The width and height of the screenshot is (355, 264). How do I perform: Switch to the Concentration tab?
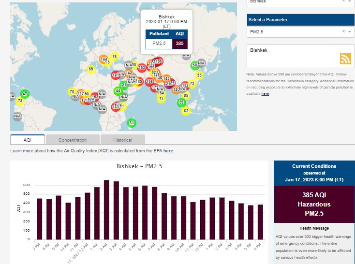click(73, 140)
